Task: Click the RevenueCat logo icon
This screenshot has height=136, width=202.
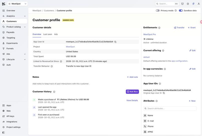Action: pyautogui.click(x=4, y=4)
